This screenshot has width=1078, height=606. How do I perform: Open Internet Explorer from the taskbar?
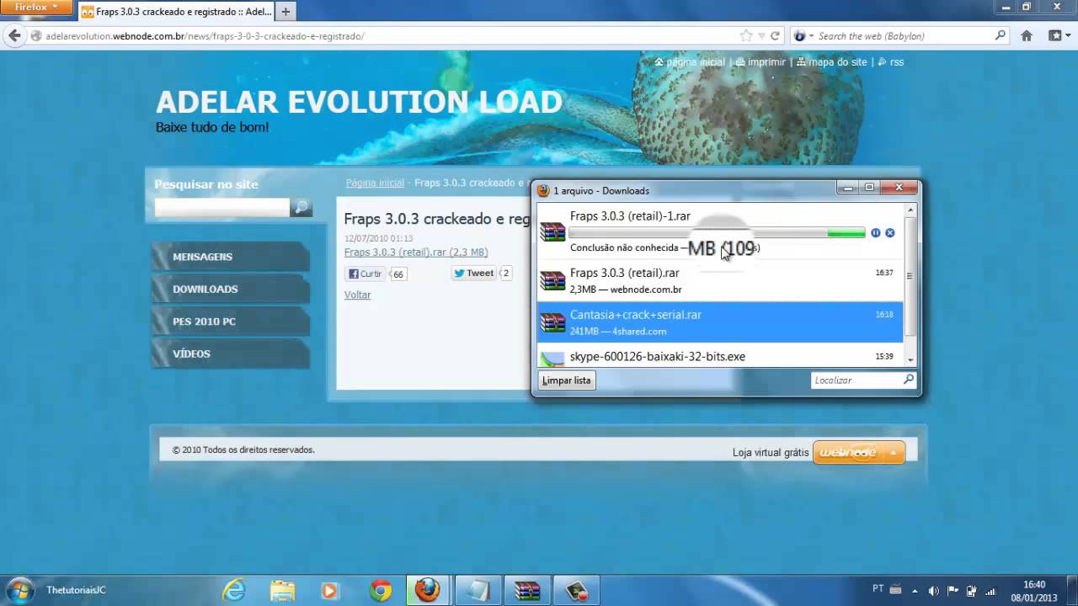click(233, 591)
